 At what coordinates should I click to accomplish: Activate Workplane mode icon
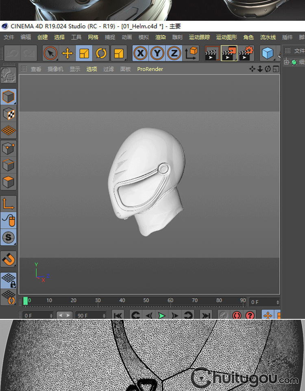[9, 130]
